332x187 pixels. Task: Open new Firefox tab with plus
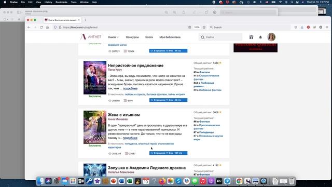(85, 20)
